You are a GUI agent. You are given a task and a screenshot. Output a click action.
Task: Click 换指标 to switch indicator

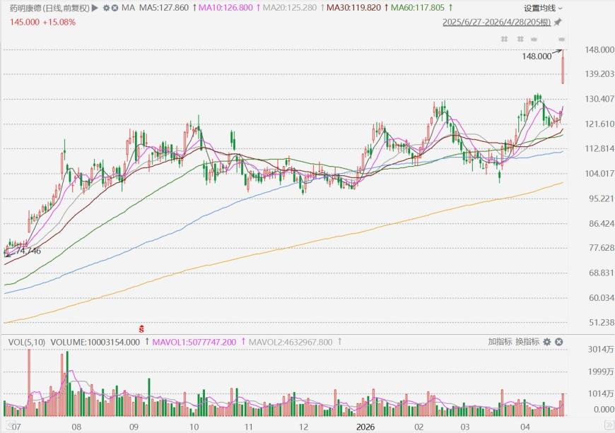(x=527, y=342)
